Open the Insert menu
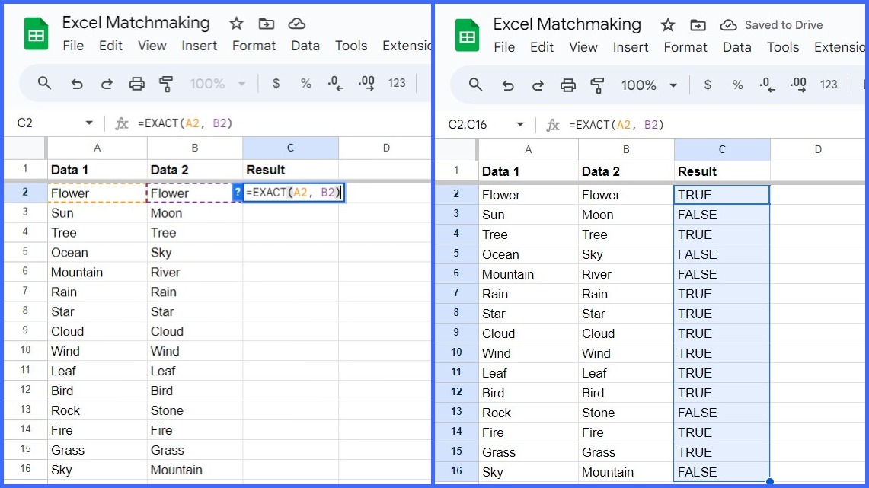This screenshot has width=869, height=488. click(200, 46)
